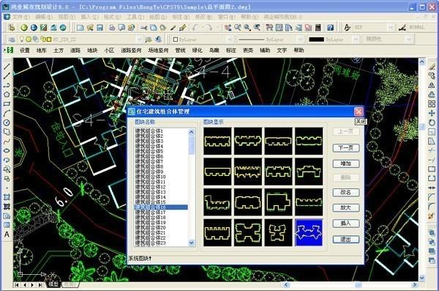Click the drawing's vertical scrollbar up arrow
439x291 pixels.
[x=422, y=62]
